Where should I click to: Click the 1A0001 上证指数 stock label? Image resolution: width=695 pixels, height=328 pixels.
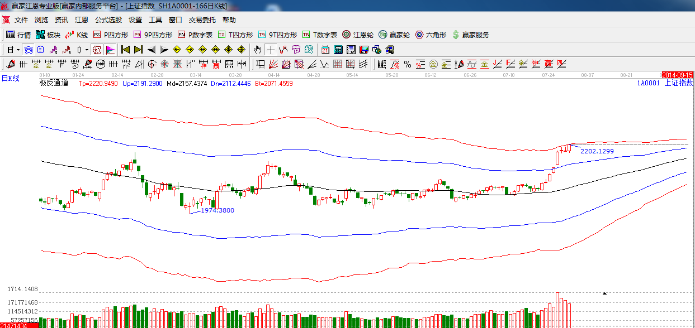(664, 83)
